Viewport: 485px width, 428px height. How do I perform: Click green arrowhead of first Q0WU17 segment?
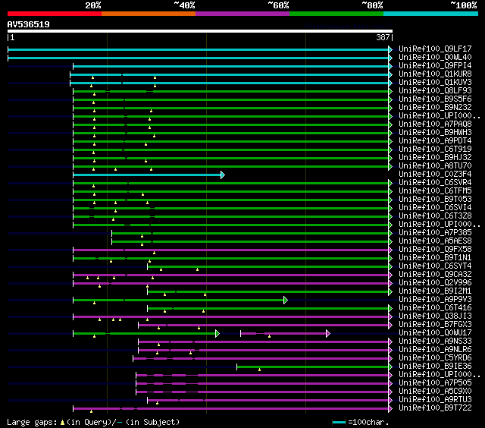tap(217, 334)
